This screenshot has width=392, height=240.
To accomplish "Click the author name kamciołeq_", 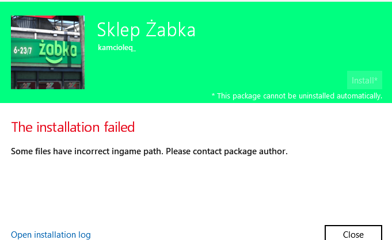I will 117,48.
